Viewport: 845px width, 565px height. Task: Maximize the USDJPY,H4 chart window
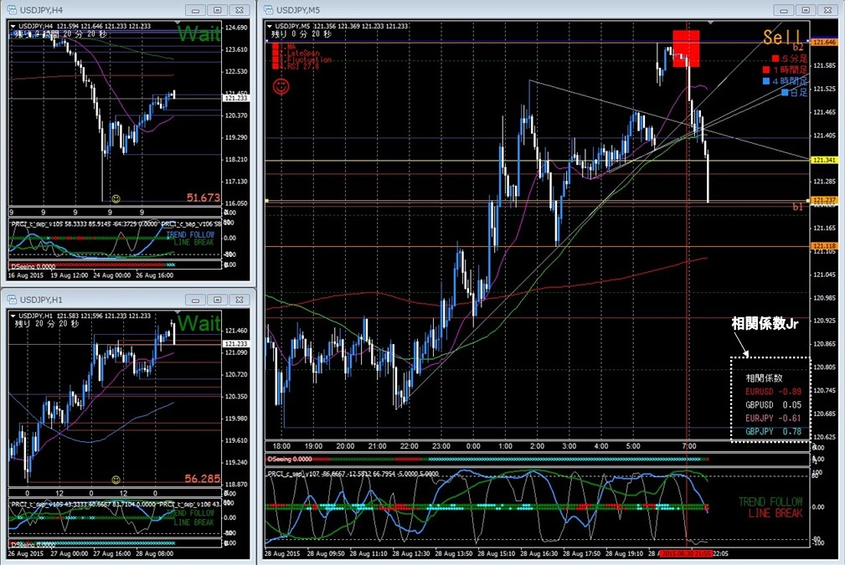pos(218,10)
